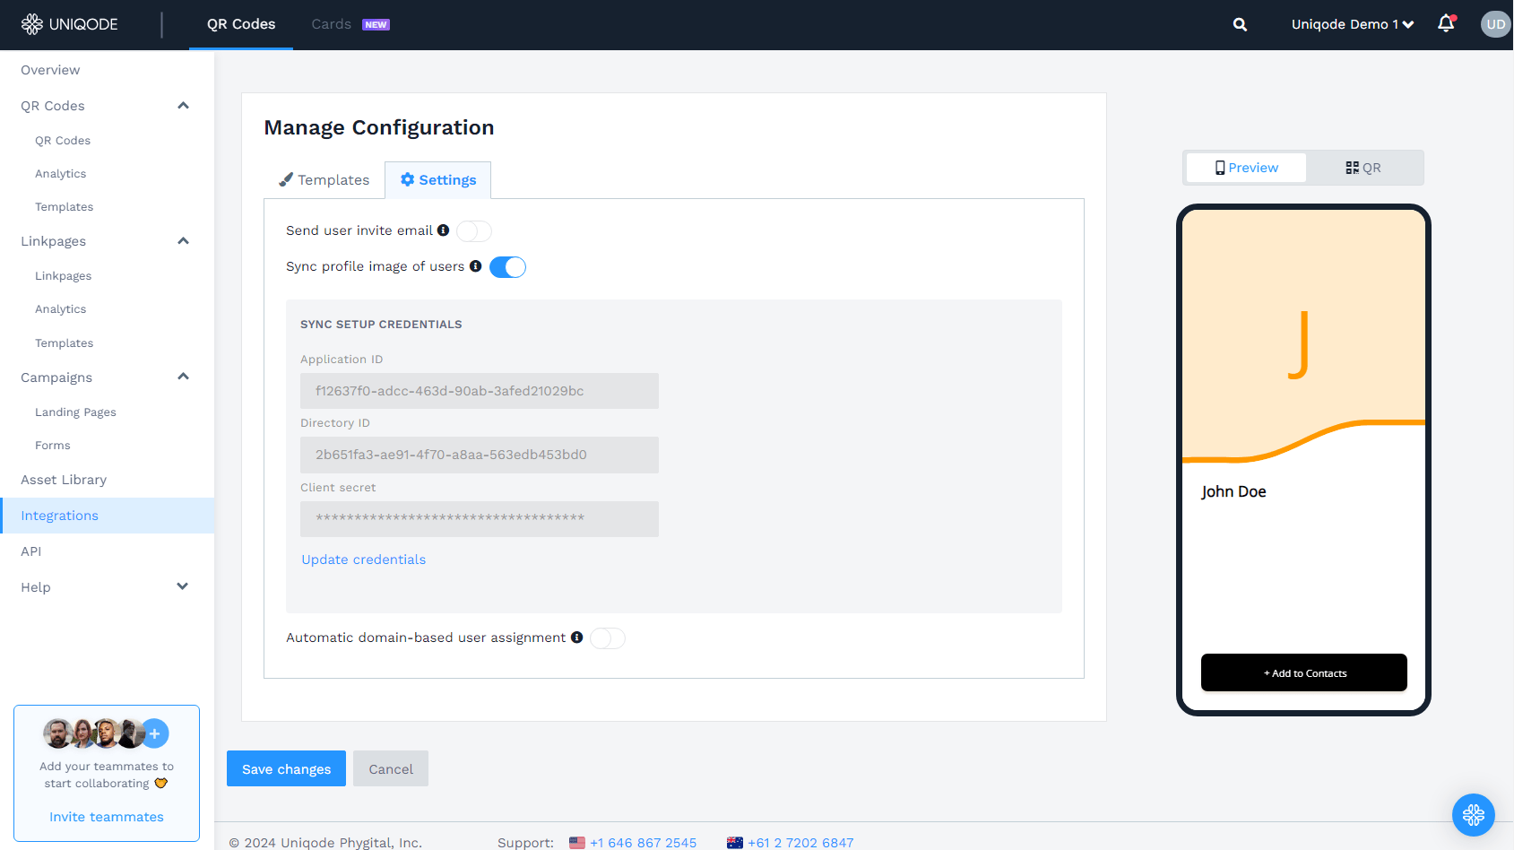Open the Uniqode help chat bubble
Image resolution: width=1514 pixels, height=850 pixels.
[1474, 815]
